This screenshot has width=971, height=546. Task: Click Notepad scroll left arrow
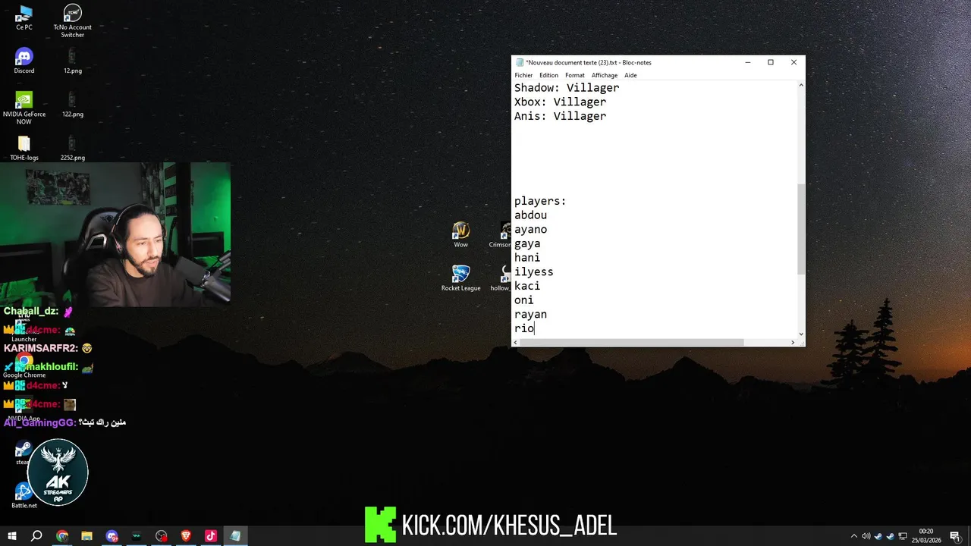(516, 343)
